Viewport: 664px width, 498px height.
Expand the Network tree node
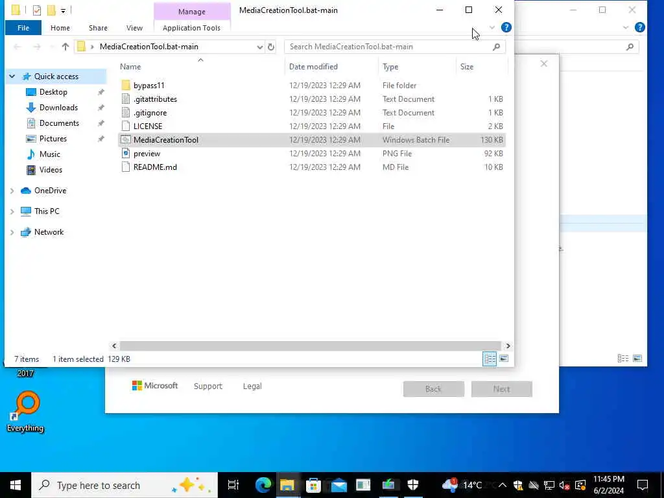tap(12, 232)
